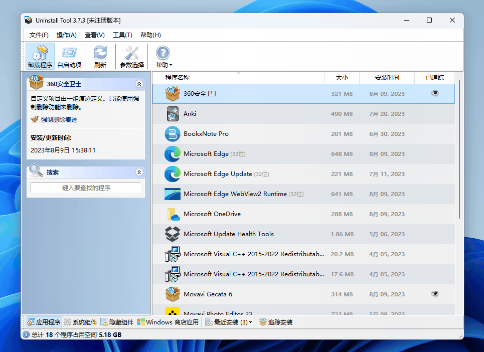Toggle the tracked eye icon for 360安全卫士

click(435, 94)
